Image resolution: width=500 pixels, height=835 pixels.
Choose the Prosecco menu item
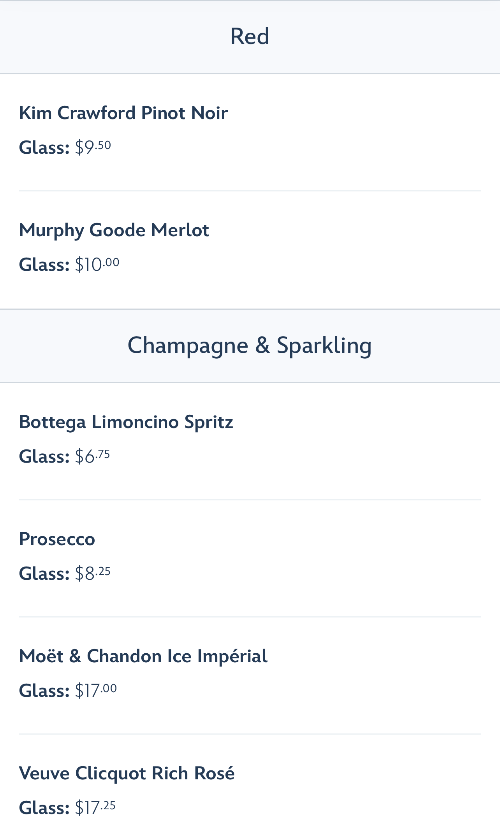point(57,539)
